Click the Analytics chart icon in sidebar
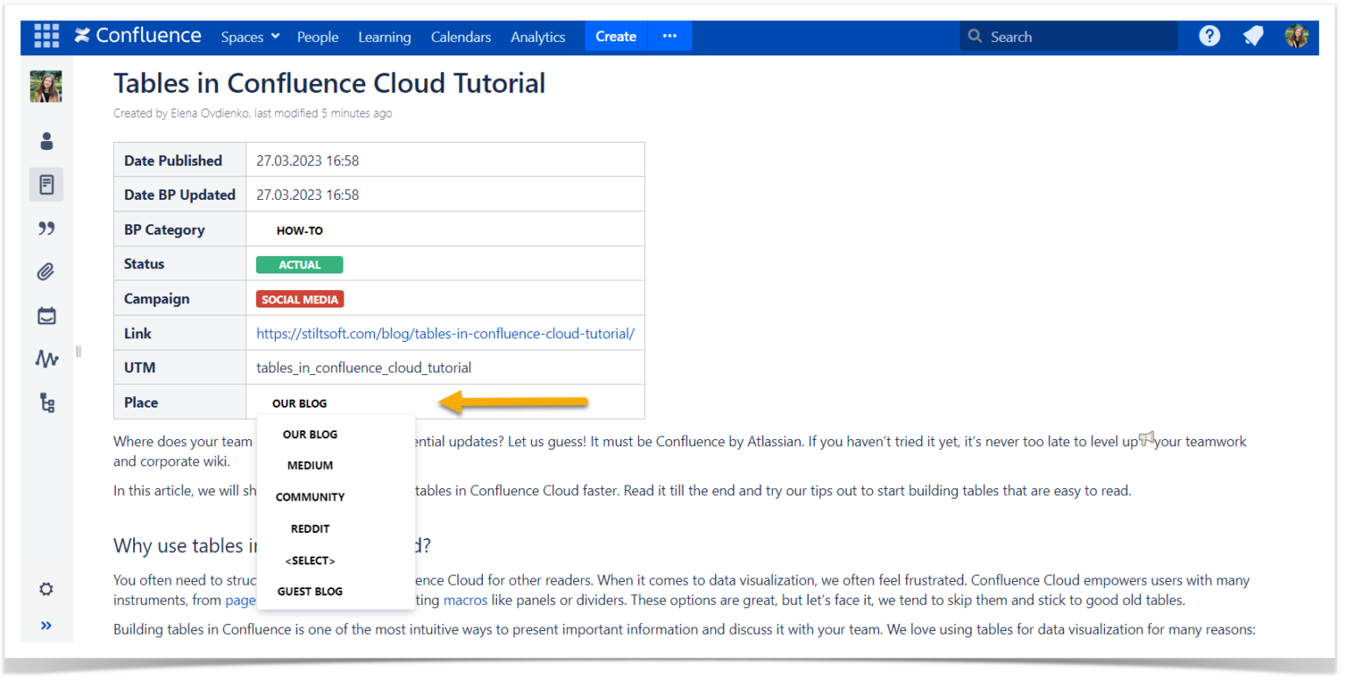The image size is (1346, 681). point(46,358)
